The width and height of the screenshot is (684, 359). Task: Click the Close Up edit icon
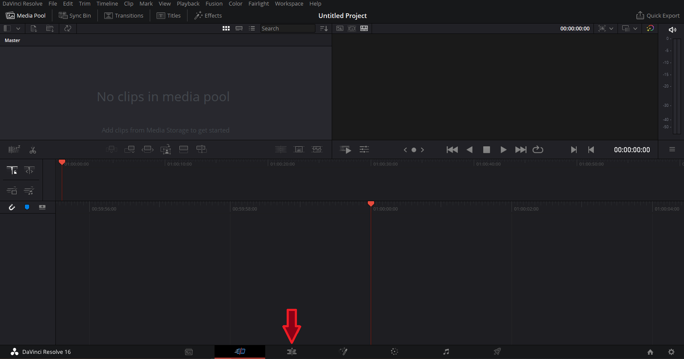tap(166, 149)
